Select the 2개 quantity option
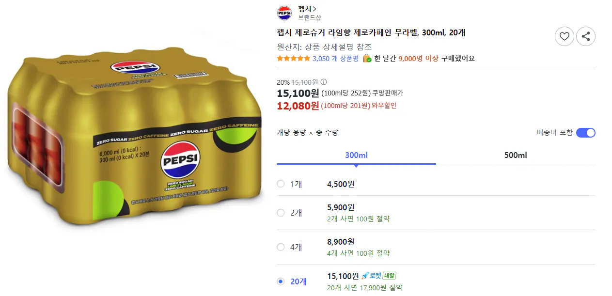 (x=280, y=213)
